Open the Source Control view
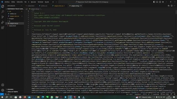This screenshot has width=177, height=99. [2, 17]
